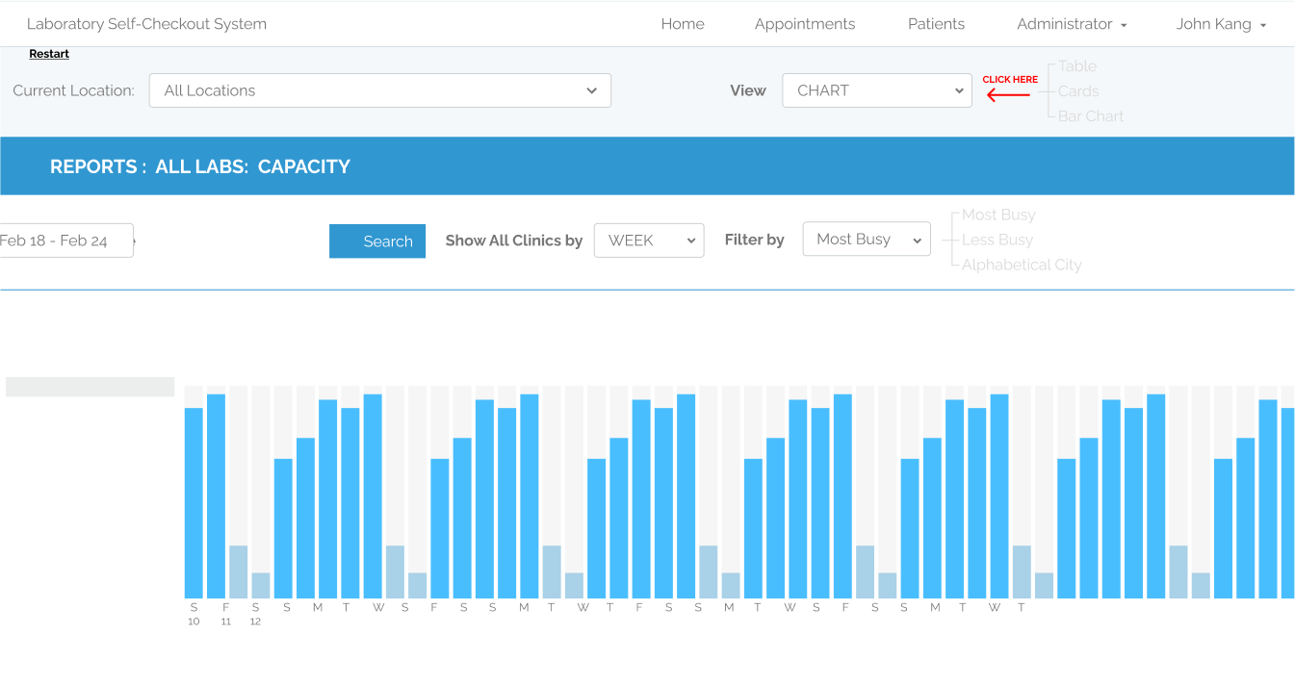The image size is (1295, 685).
Task: Click the Restart link
Action: tap(49, 54)
